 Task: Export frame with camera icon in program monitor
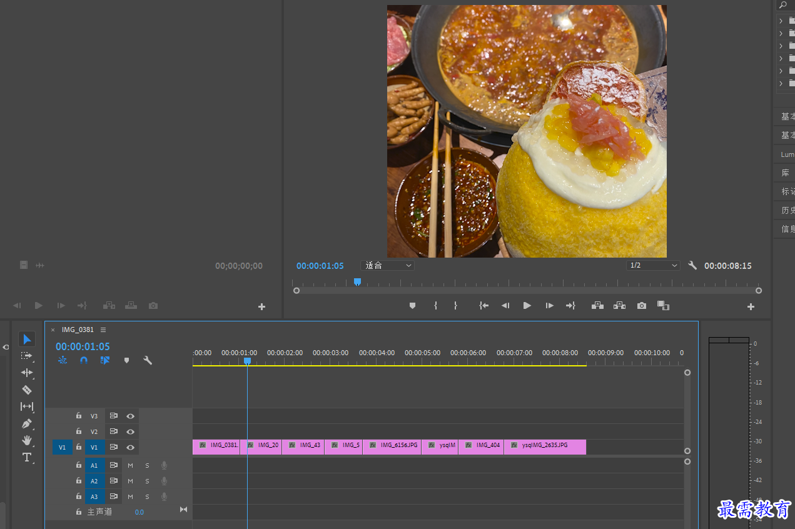click(641, 306)
